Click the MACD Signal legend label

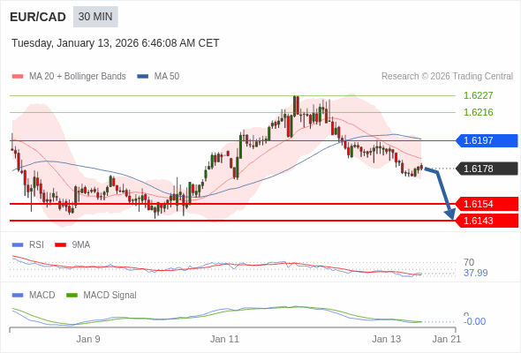click(x=110, y=296)
